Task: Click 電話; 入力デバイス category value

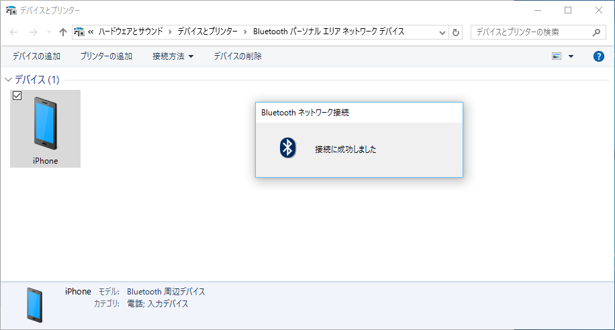Action: (x=158, y=304)
